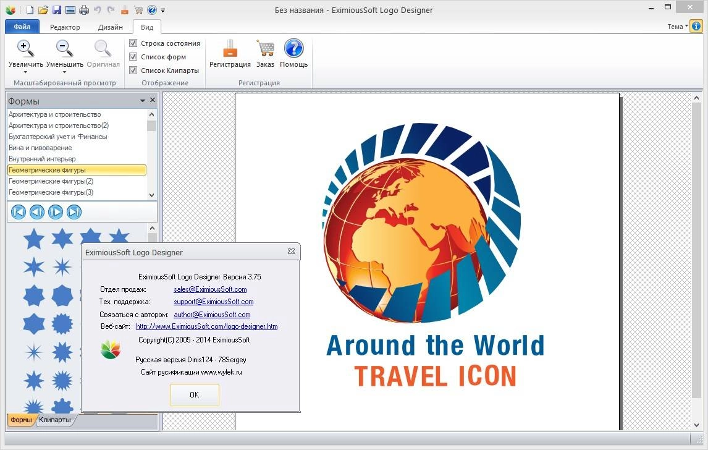Print the logo using the printer icon
Screen dimensions: 708x450
(84, 10)
